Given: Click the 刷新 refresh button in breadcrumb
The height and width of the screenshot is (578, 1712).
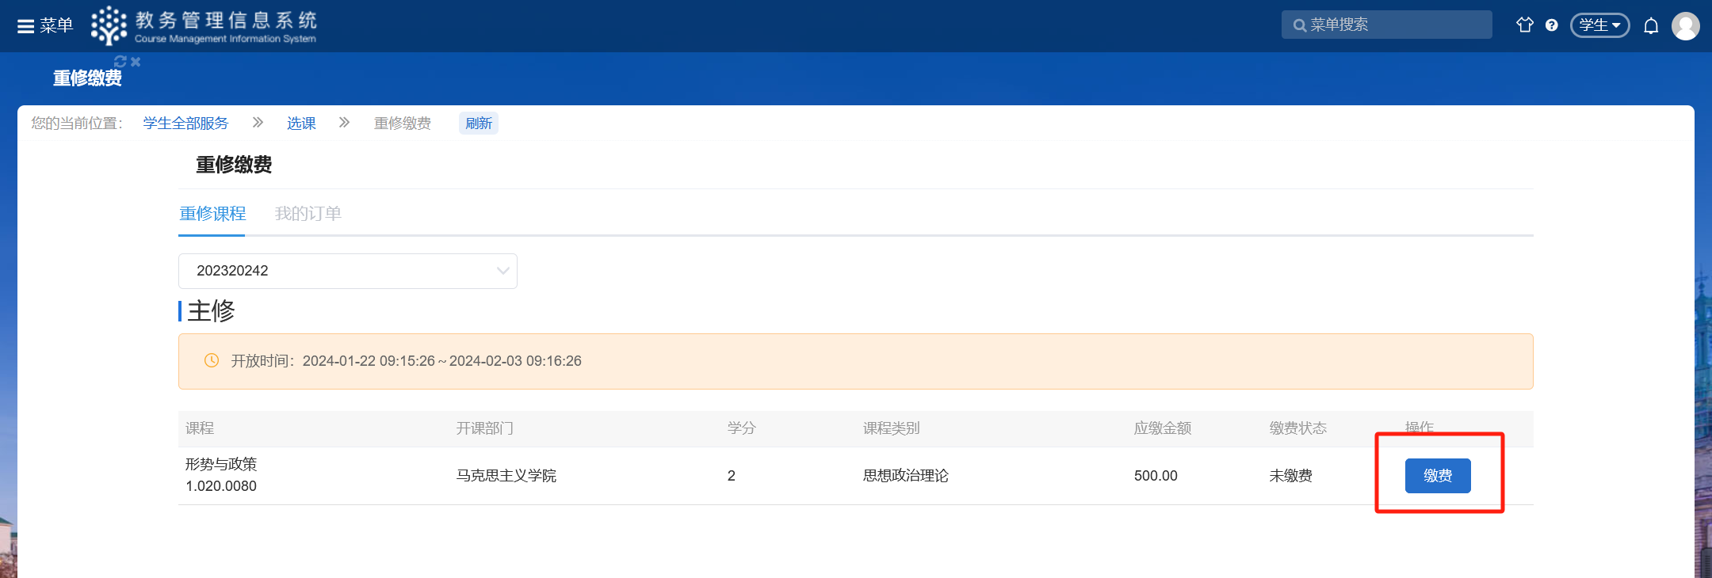Looking at the screenshot, I should click(478, 124).
